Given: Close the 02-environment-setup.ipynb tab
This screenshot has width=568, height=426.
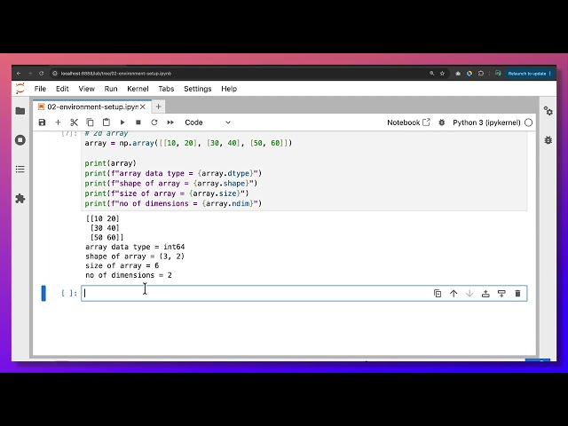Looking at the screenshot, I should pos(143,106).
